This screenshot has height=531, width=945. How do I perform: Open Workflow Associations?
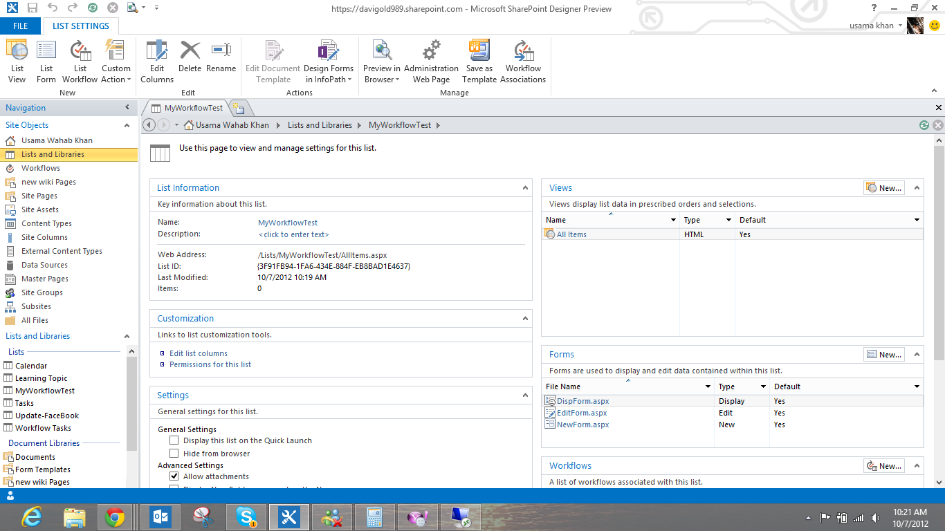pos(523,59)
